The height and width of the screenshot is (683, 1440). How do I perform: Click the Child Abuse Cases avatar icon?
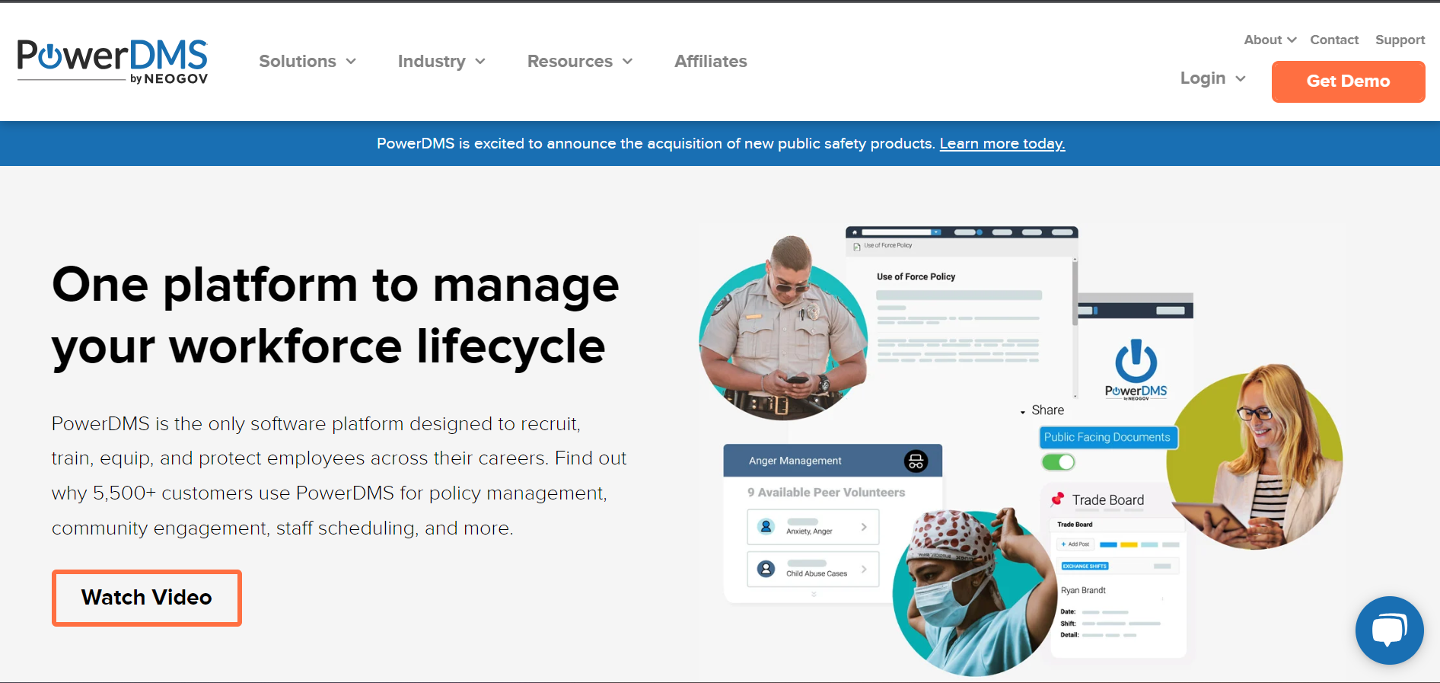pos(766,569)
